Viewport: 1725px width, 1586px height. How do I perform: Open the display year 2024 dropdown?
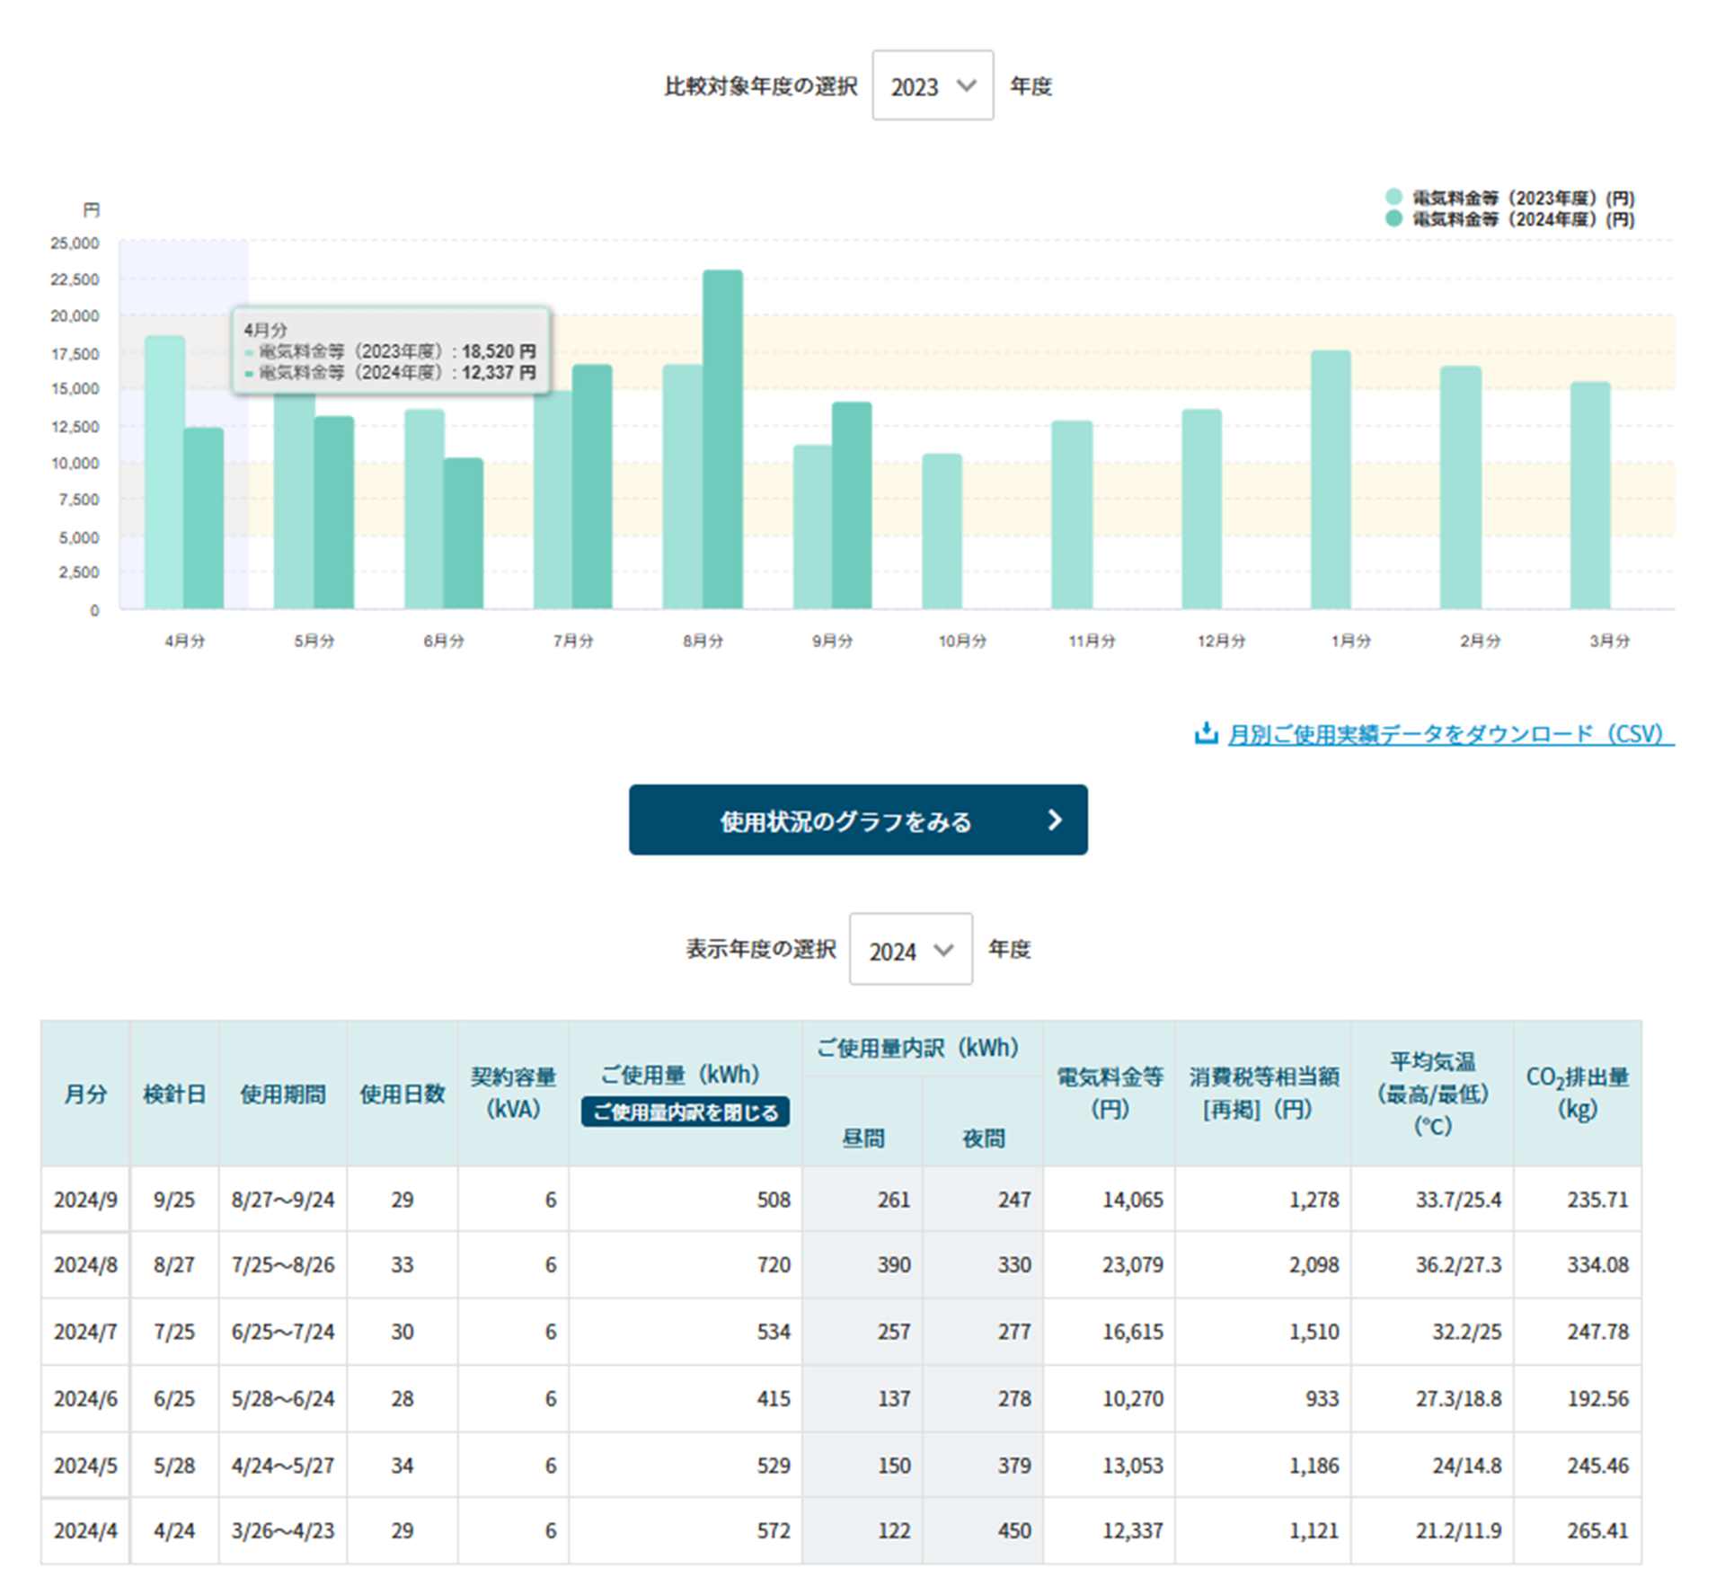tap(909, 950)
